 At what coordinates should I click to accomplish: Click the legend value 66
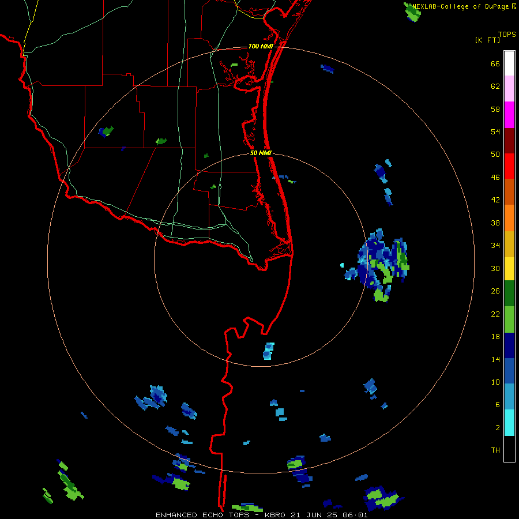point(495,63)
